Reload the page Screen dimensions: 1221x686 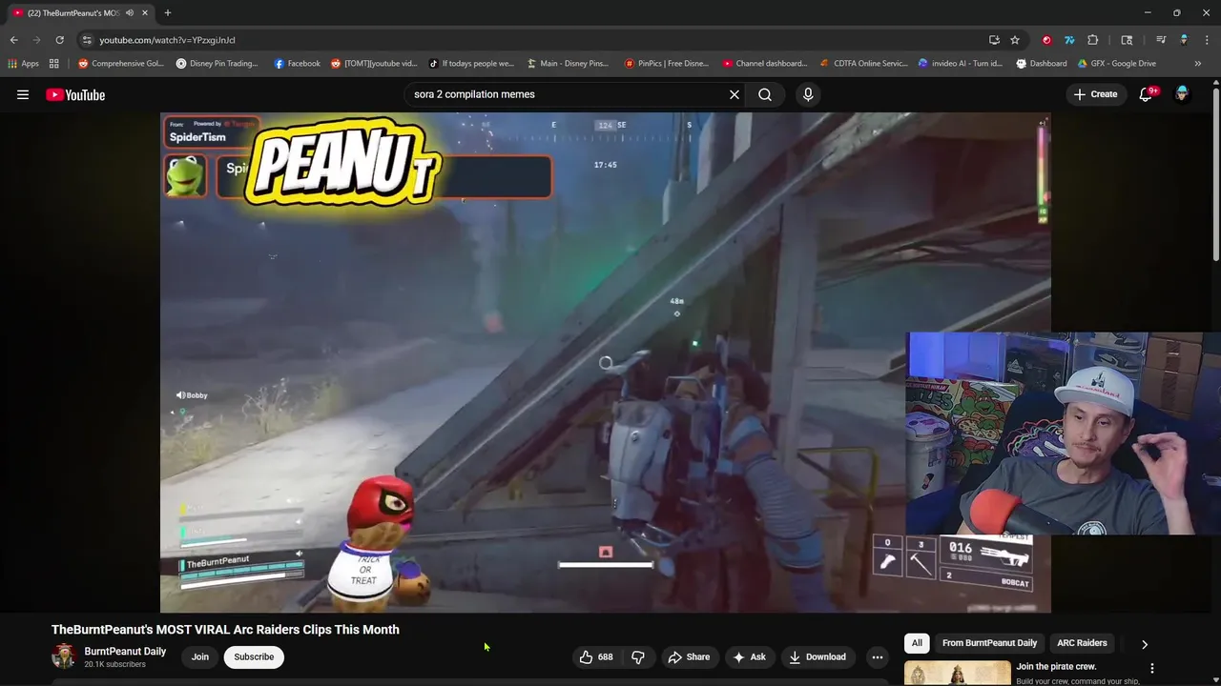pyautogui.click(x=59, y=40)
